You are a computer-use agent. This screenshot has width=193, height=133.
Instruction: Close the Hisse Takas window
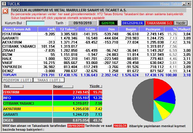(189, 4)
